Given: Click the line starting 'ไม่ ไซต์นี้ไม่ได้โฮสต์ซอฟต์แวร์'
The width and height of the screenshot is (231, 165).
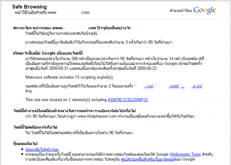Looking at the screenshot, I should [x=79, y=133].
